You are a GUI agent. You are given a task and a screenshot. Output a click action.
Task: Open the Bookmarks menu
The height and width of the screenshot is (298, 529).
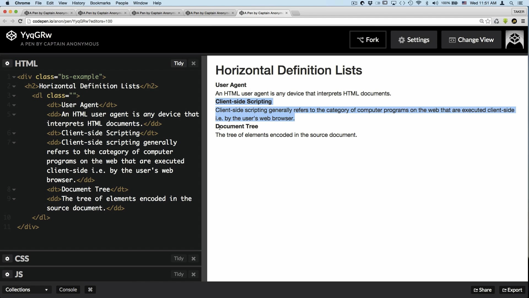coord(100,3)
